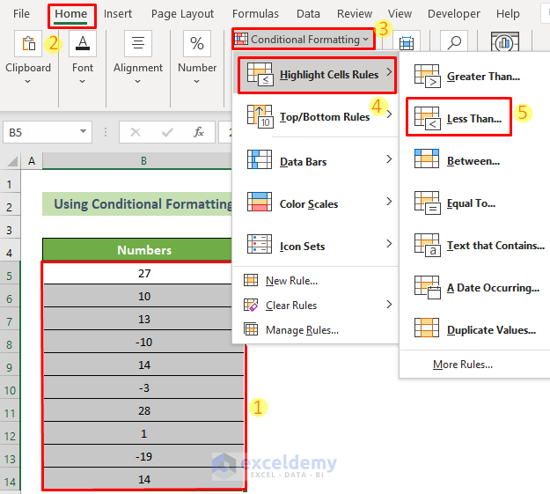Click cell containing 28
This screenshot has height=494, width=550.
coord(143,410)
